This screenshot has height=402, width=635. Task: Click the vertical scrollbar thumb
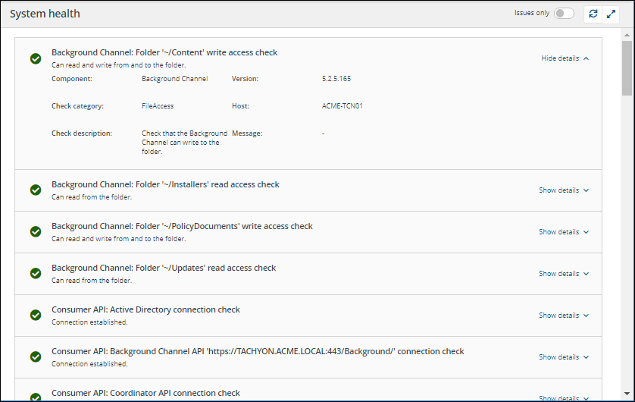[x=627, y=68]
